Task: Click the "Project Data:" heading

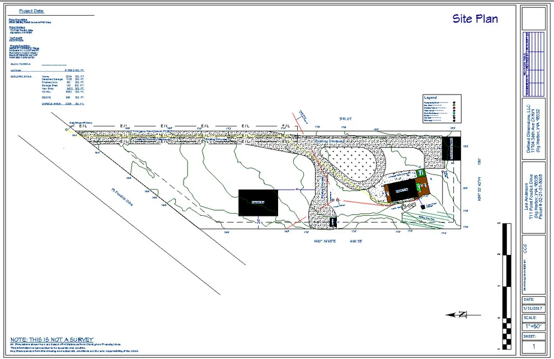Action: 31,11
